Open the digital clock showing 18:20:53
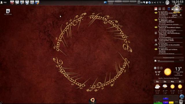 pyautogui.click(x=177, y=2)
